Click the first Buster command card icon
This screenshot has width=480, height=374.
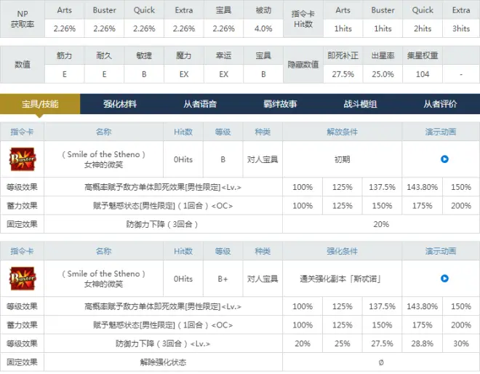(x=23, y=159)
